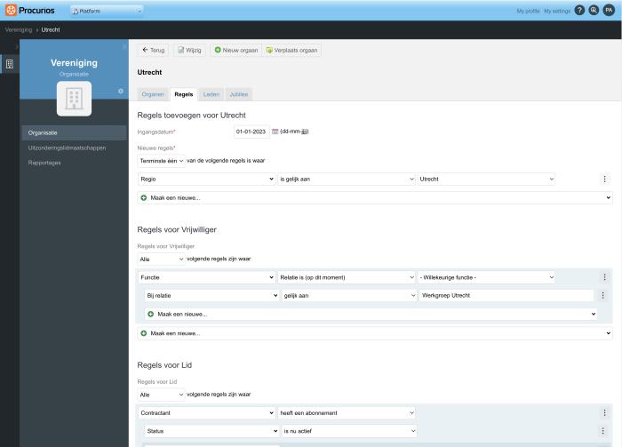Click the Procurios logo icon
Viewport: 622px width, 447px height.
11,11
